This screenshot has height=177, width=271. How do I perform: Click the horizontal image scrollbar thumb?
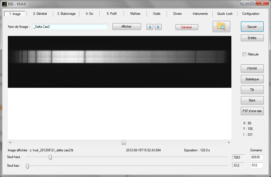tap(124, 143)
